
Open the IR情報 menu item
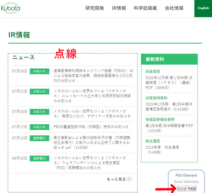[119, 8]
